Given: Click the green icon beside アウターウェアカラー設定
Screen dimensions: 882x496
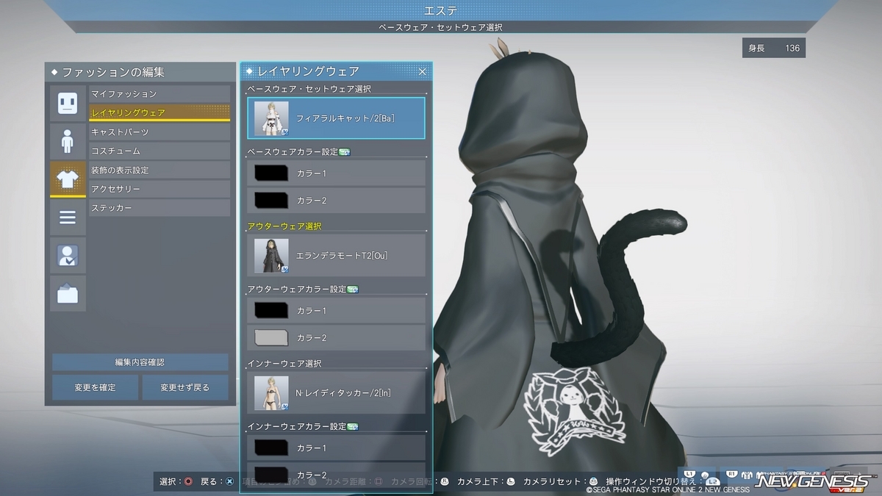Looking at the screenshot, I should 353,290.
